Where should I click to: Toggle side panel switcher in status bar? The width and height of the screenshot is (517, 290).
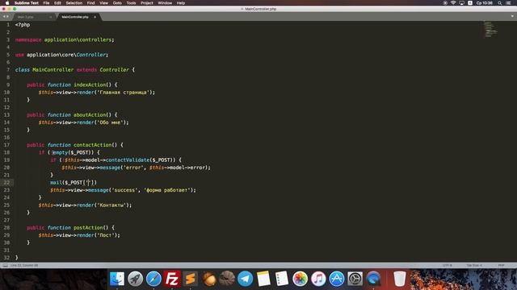click(x=6, y=265)
